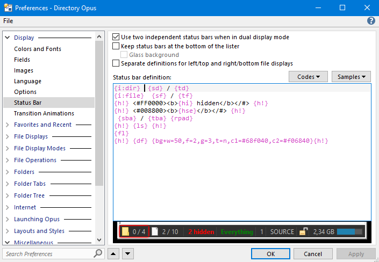Click '2 hidden' text in preview
The height and width of the screenshot is (262, 379).
tap(201, 232)
